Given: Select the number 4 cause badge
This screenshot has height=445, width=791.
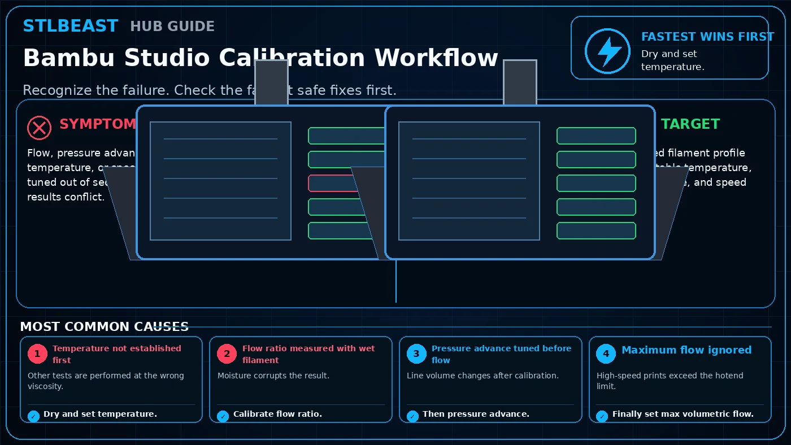Looking at the screenshot, I should point(606,354).
